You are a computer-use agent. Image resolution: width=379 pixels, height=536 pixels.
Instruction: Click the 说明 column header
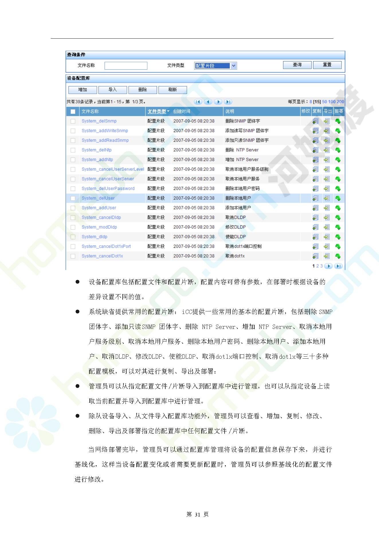(x=230, y=111)
